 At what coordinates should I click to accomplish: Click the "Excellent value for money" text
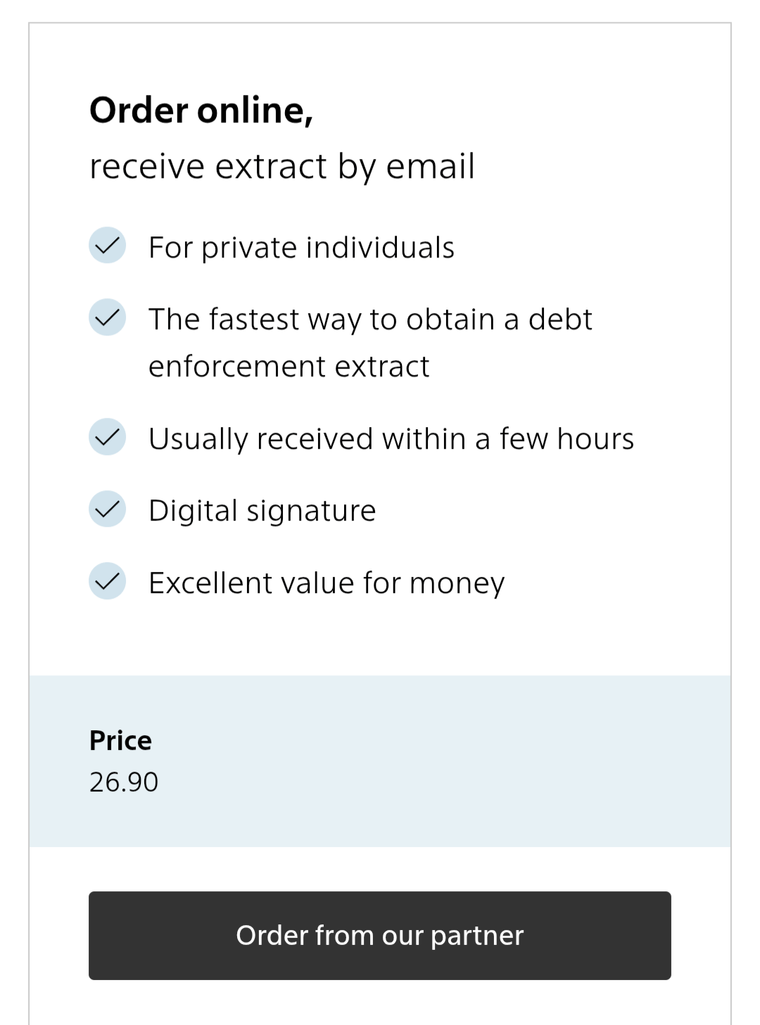click(327, 583)
